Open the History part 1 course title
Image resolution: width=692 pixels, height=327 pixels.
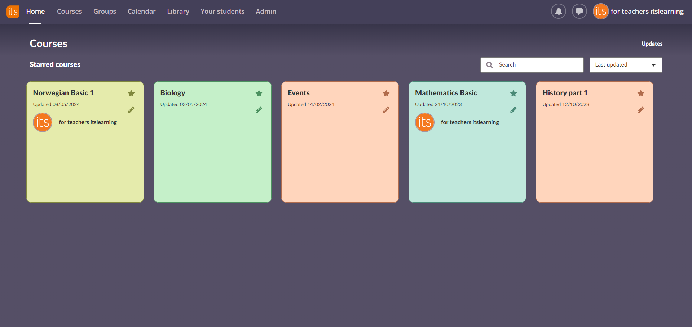click(x=565, y=93)
